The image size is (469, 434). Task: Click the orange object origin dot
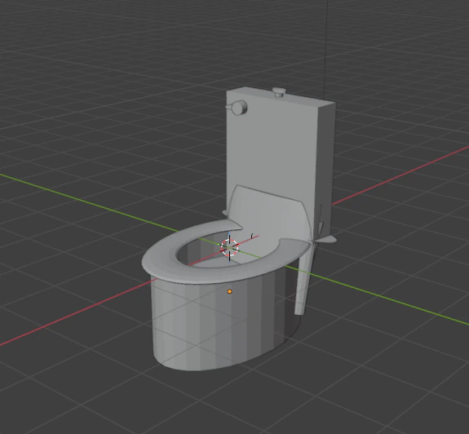pos(229,291)
